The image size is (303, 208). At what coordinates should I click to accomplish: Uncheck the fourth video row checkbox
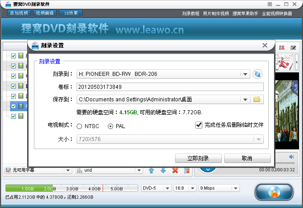13,86
